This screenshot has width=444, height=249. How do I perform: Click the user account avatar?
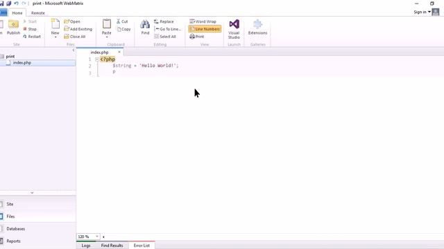click(x=436, y=12)
